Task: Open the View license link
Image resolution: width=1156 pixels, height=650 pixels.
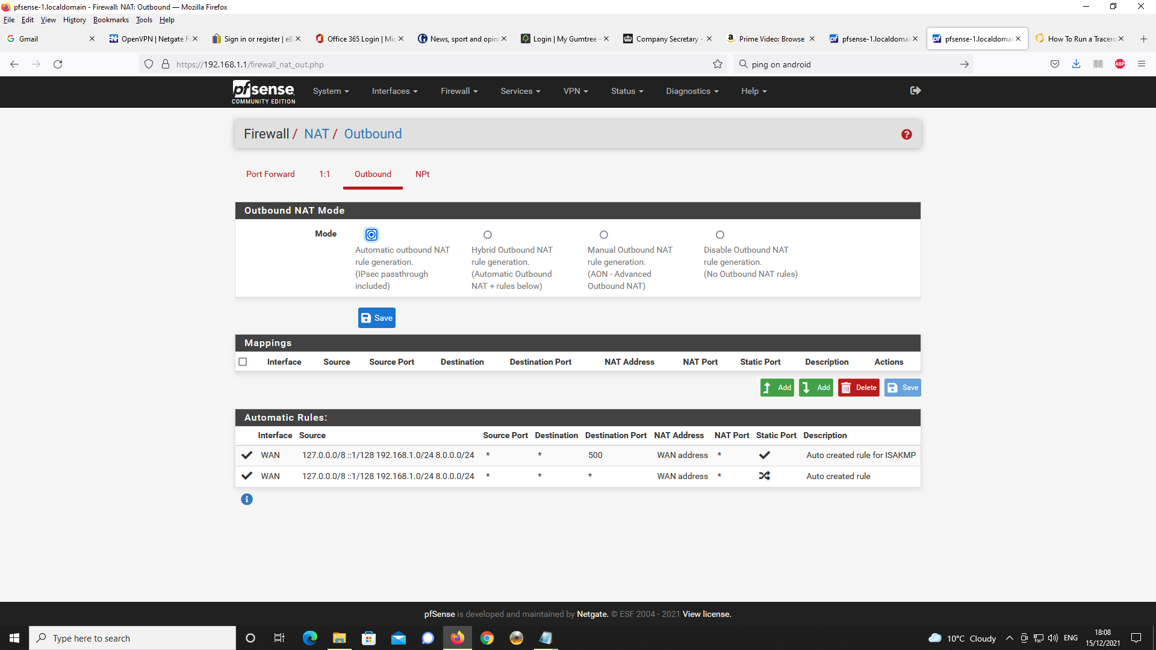Action: [x=707, y=614]
